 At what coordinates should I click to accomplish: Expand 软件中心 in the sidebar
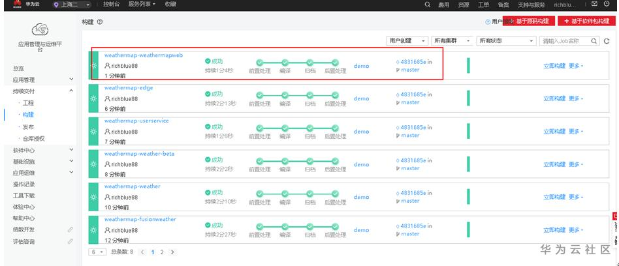click(43, 150)
